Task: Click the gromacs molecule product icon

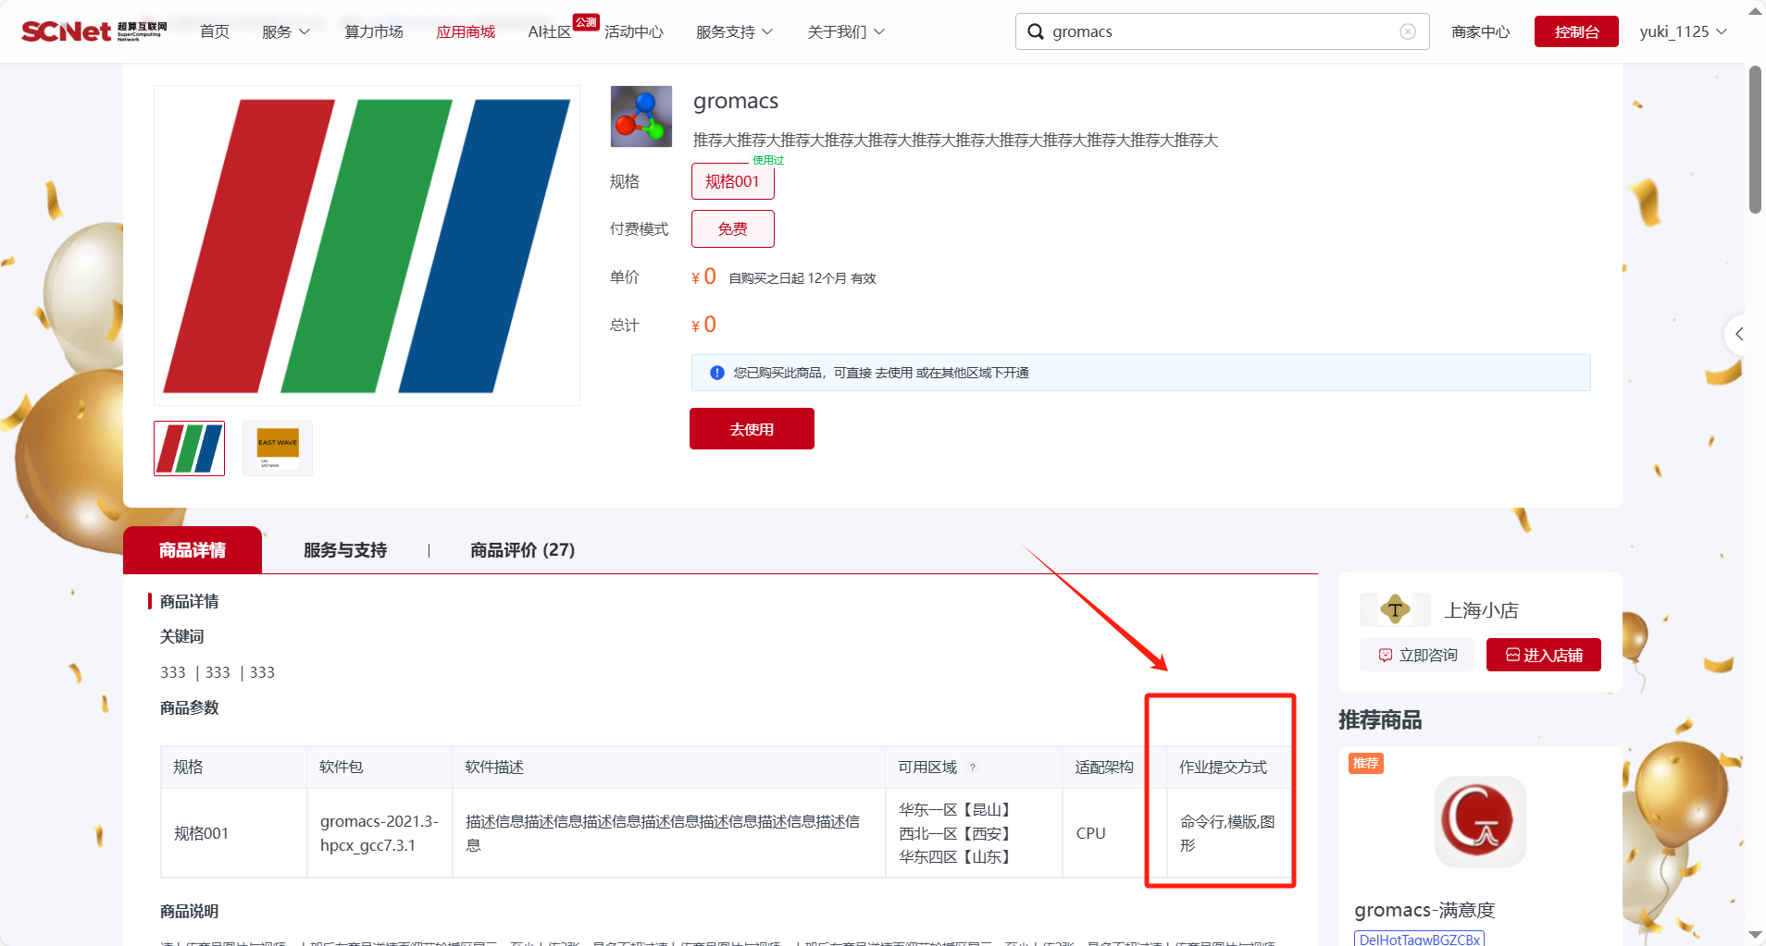Action: 640,117
